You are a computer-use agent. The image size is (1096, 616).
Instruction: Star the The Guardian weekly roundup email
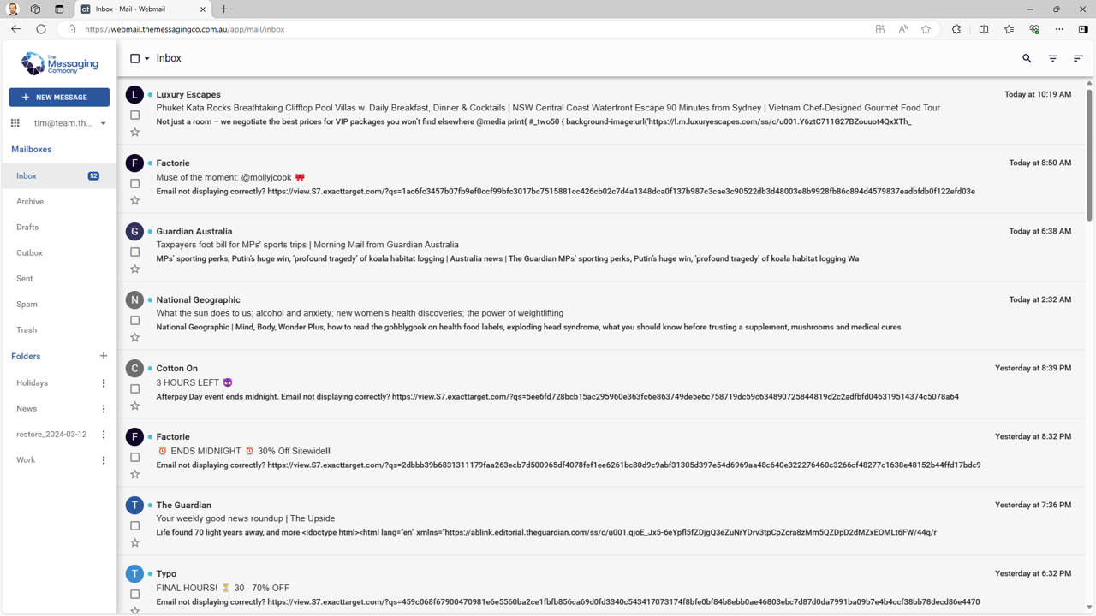click(x=134, y=543)
